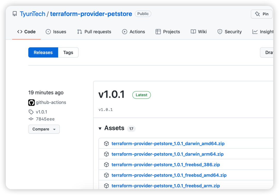Click the Actions play icon
Screen dimensions: 279x195
125,32
